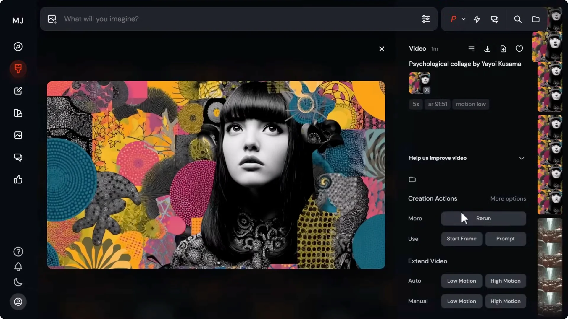Favorite the video with the heart icon
568x319 pixels.
pos(519,49)
